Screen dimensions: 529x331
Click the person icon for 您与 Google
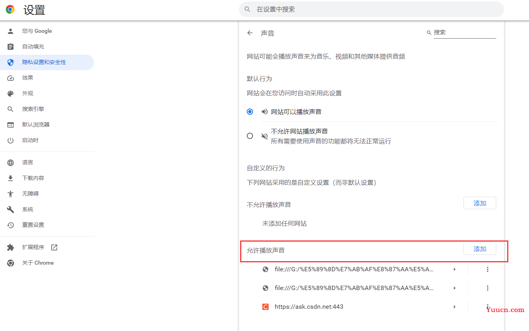(11, 31)
